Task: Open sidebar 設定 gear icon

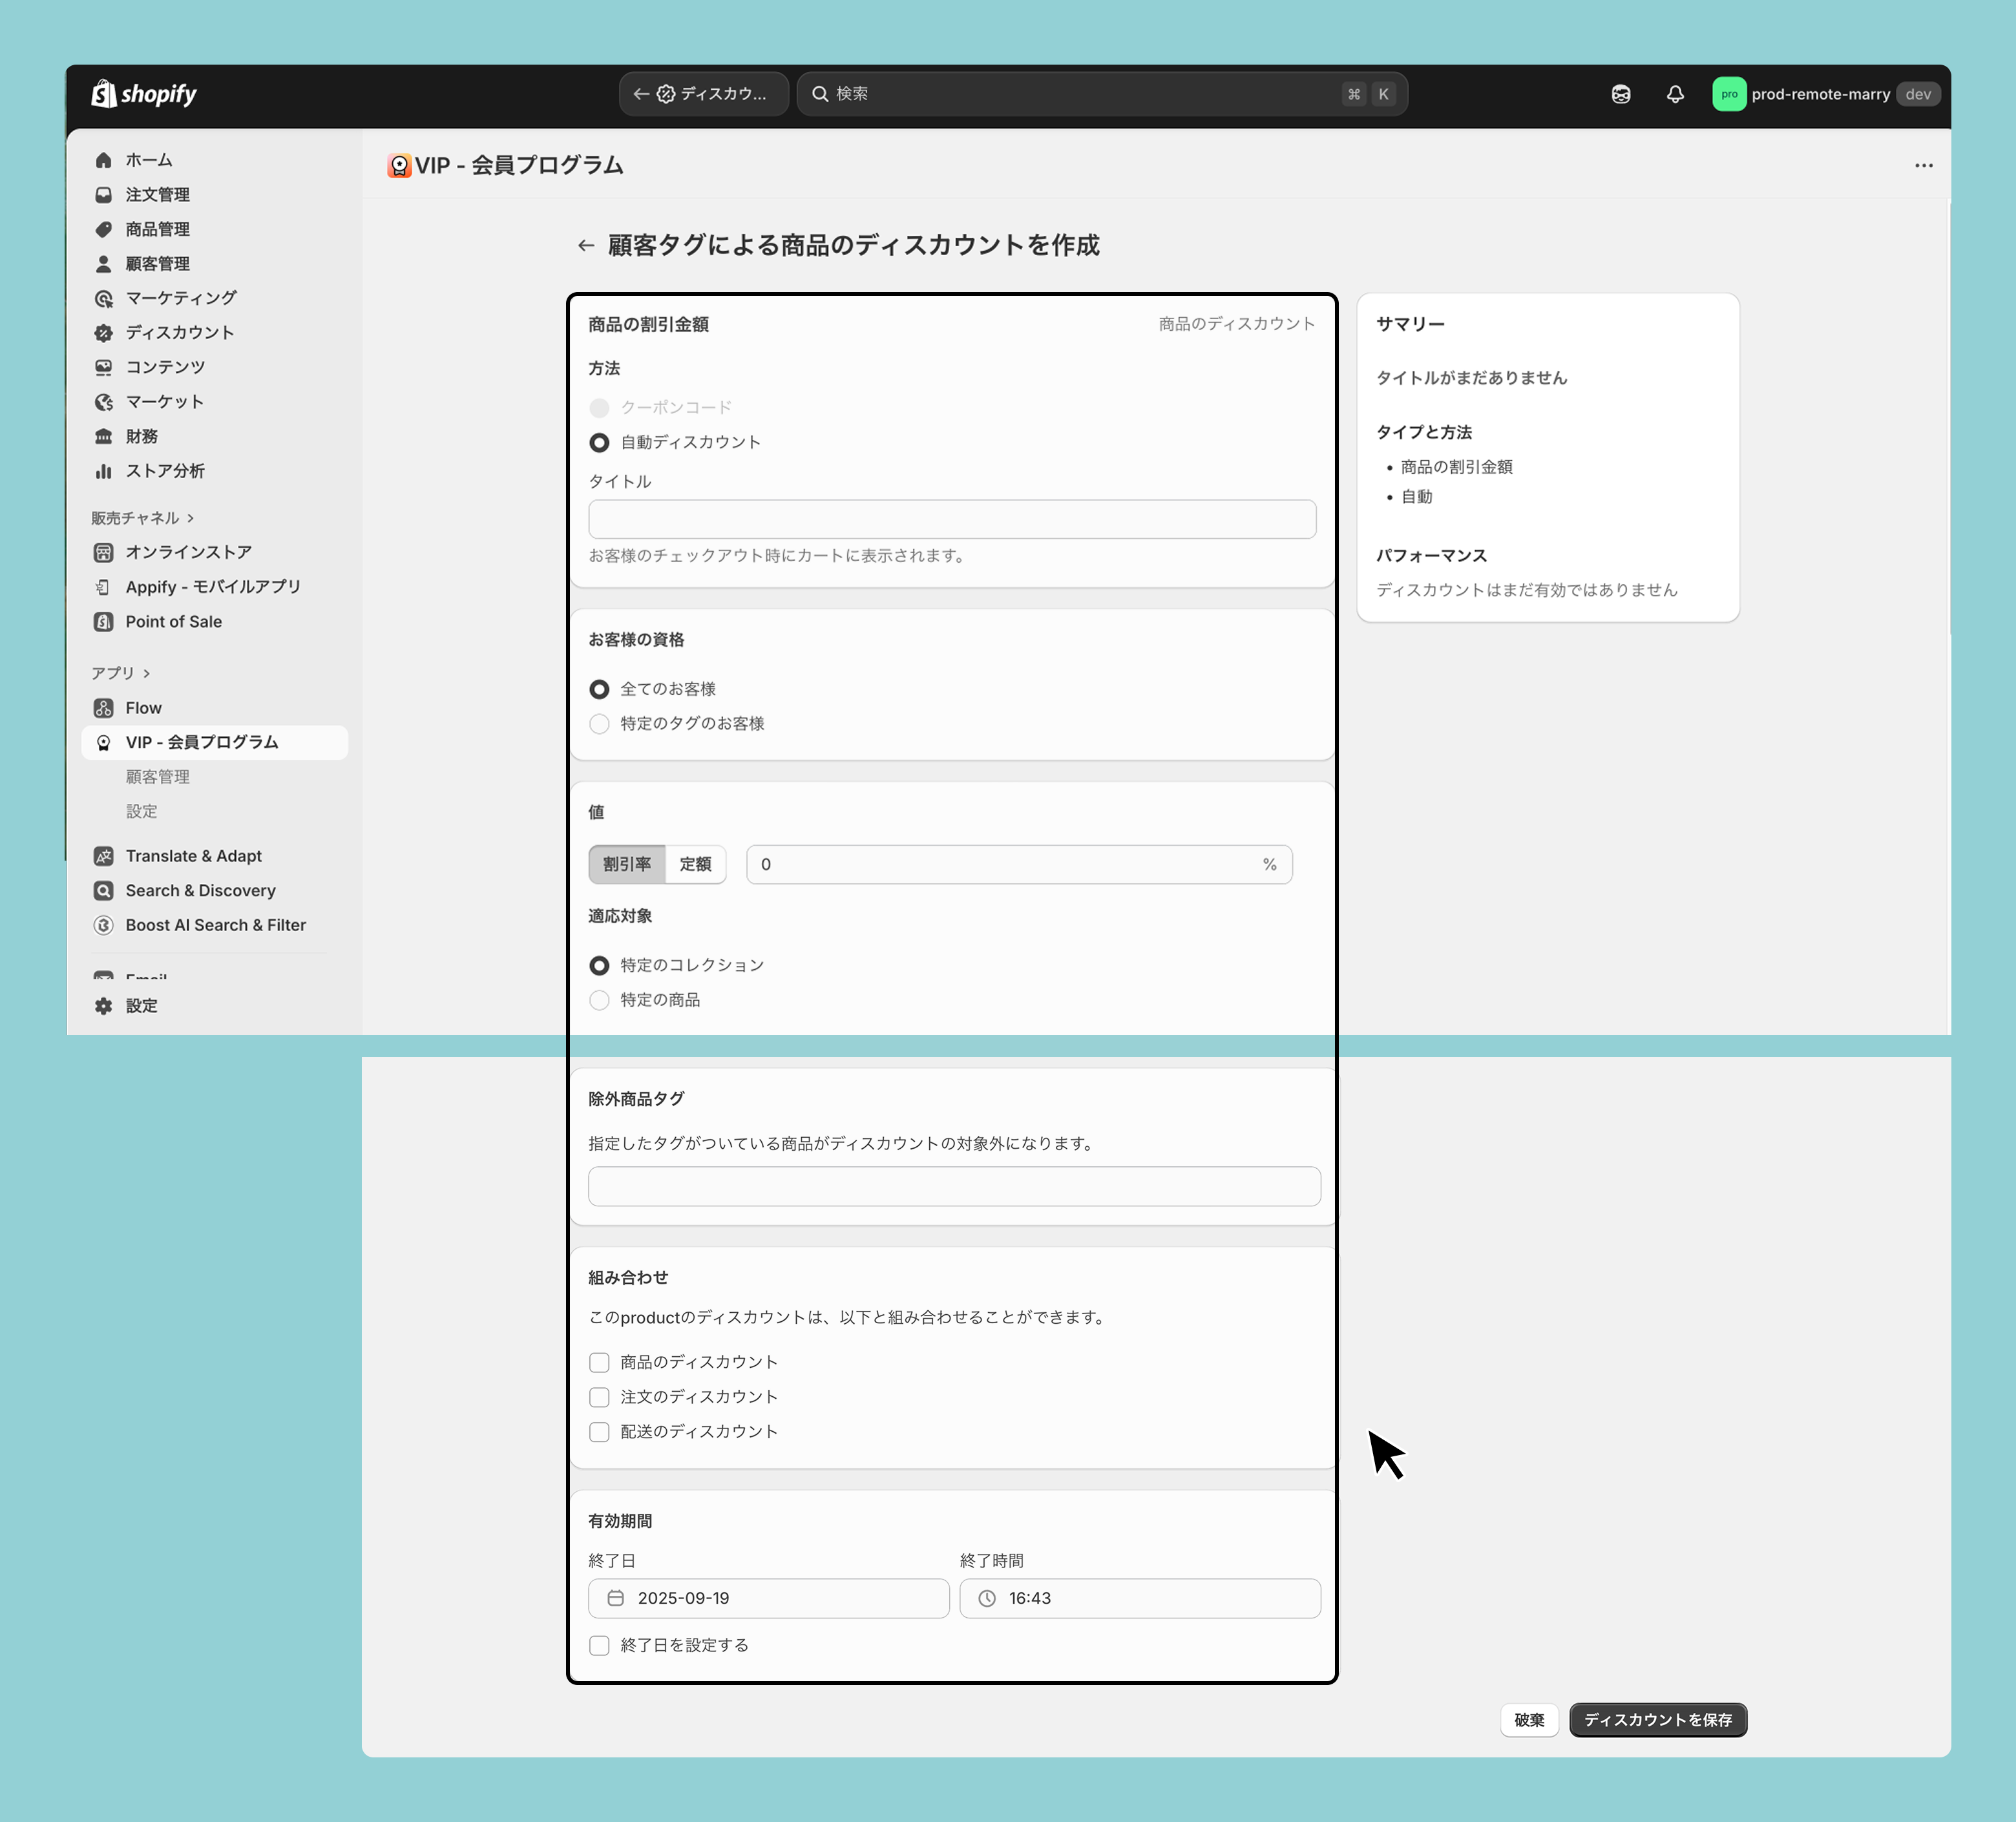Action: click(x=103, y=1006)
